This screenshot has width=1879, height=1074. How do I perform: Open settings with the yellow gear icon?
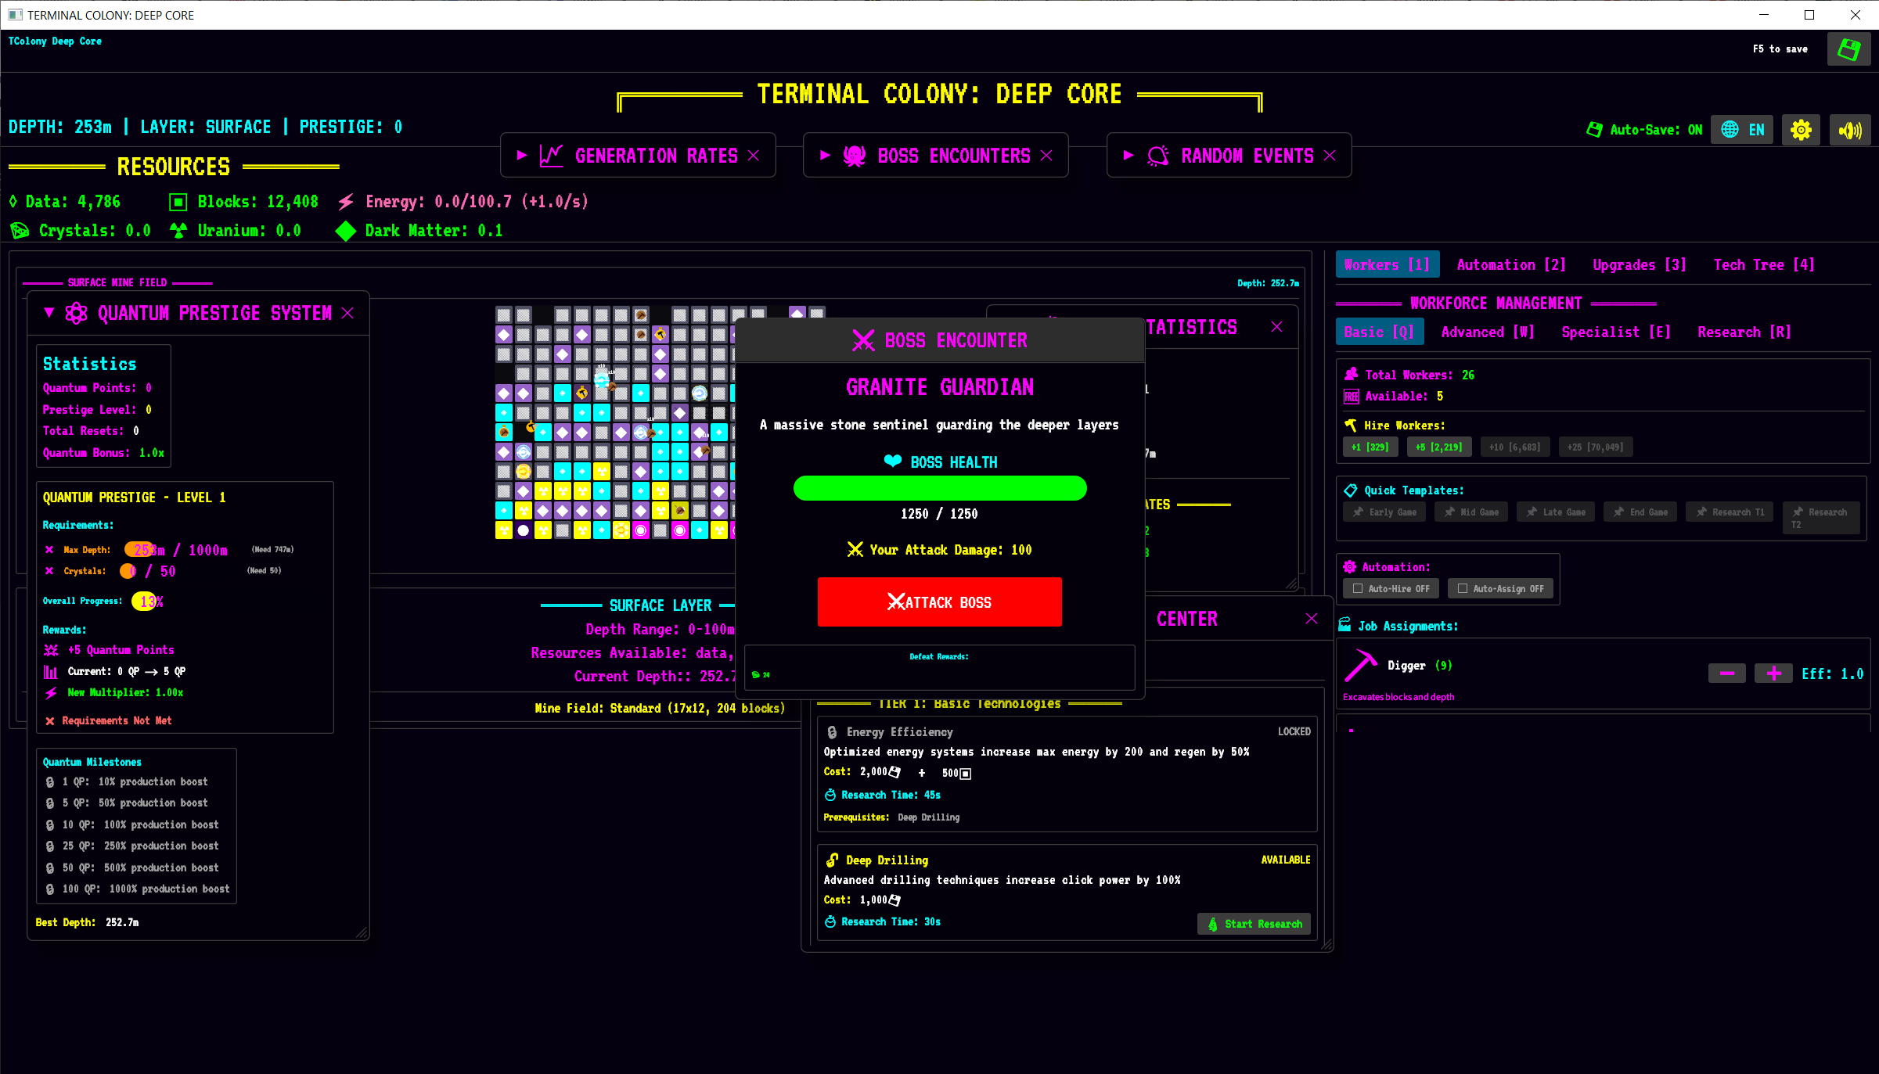pyautogui.click(x=1801, y=130)
